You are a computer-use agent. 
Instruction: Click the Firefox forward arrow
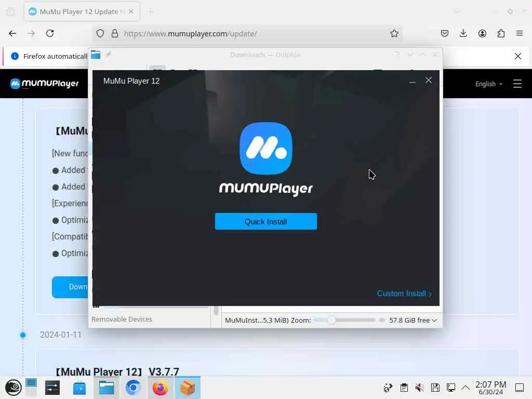coord(31,33)
